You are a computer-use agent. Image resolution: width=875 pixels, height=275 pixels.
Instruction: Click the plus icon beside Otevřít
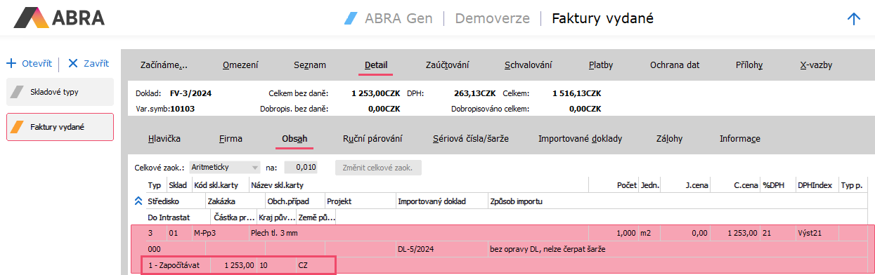coord(11,63)
